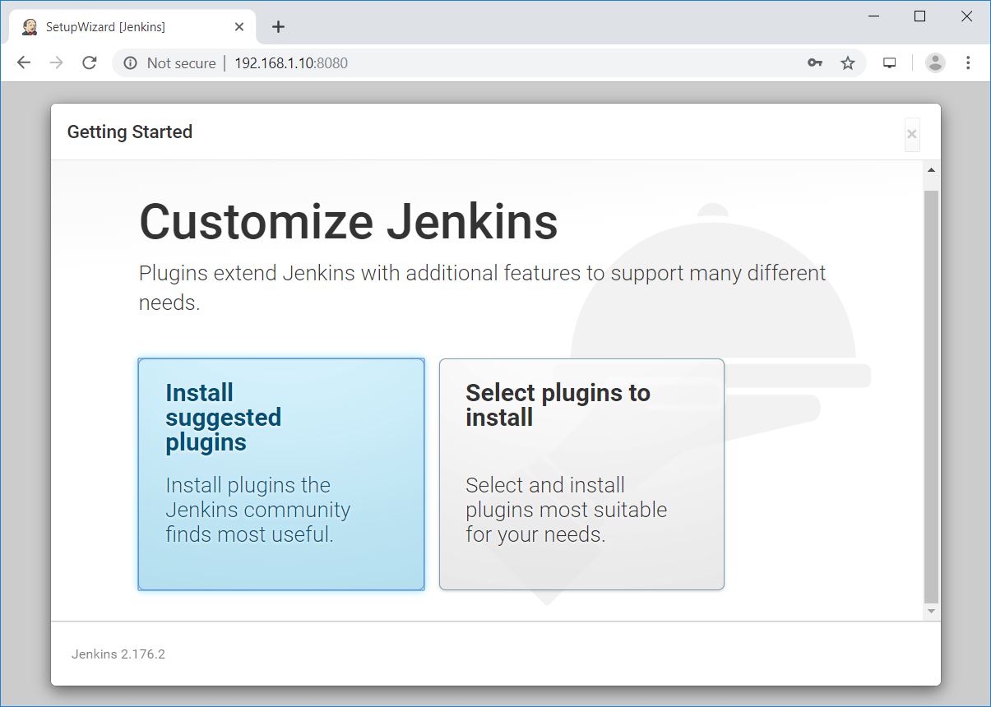
Task: Open a new browser tab
Action: [278, 27]
